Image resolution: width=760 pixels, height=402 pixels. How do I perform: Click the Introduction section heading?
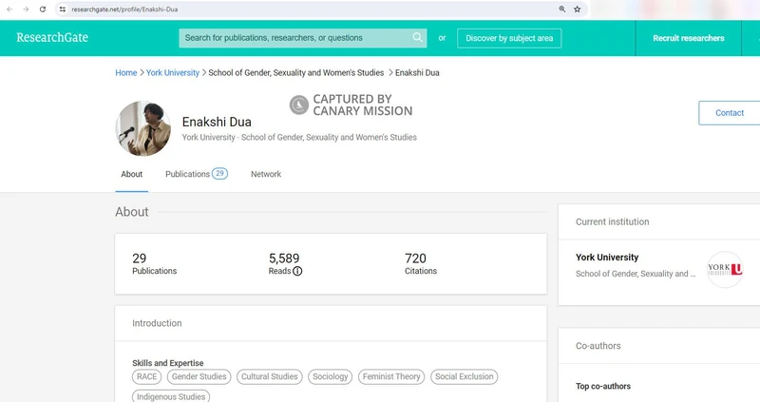click(x=157, y=323)
